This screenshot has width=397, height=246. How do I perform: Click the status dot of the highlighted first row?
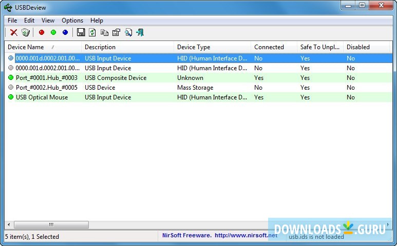tap(11, 58)
